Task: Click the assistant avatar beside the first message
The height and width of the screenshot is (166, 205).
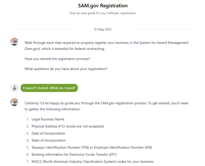Action: [x=14, y=42]
